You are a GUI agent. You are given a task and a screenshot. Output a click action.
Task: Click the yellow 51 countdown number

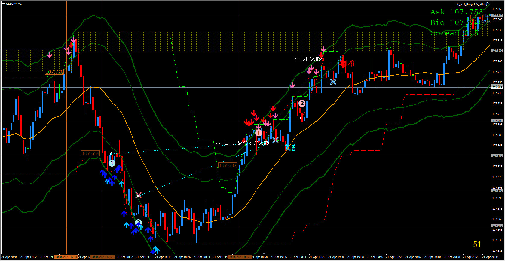point(477,244)
